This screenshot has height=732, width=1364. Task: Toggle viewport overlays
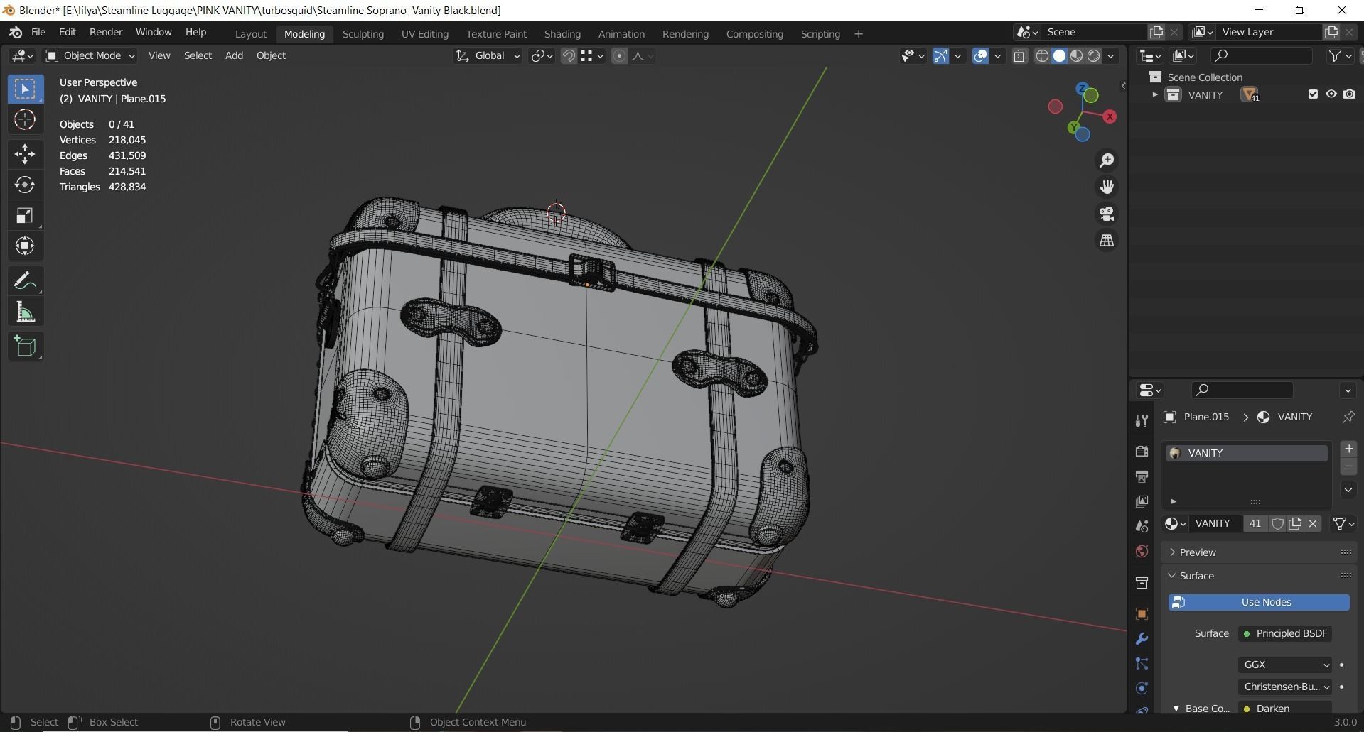[x=980, y=55]
